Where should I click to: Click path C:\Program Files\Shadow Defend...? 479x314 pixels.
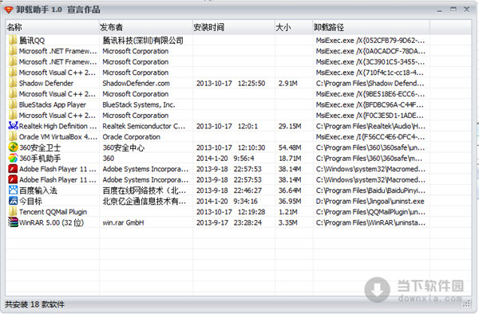pyautogui.click(x=370, y=83)
